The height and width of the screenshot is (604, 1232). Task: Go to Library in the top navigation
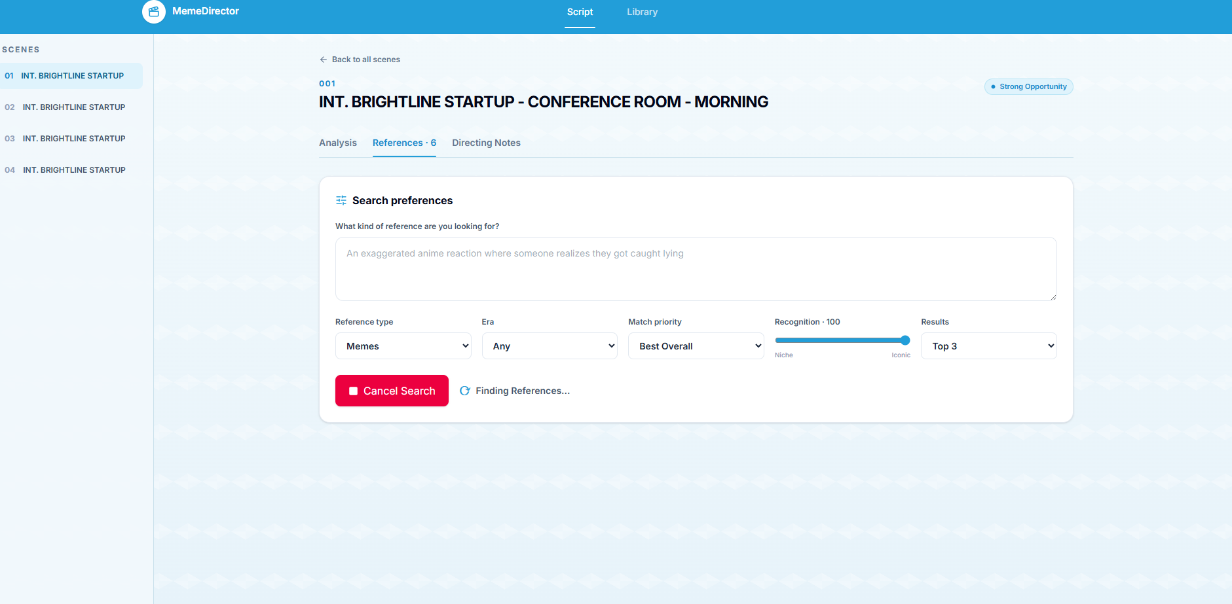(642, 12)
